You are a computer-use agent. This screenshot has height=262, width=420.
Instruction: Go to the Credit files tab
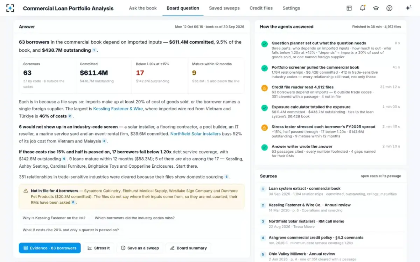261,8
